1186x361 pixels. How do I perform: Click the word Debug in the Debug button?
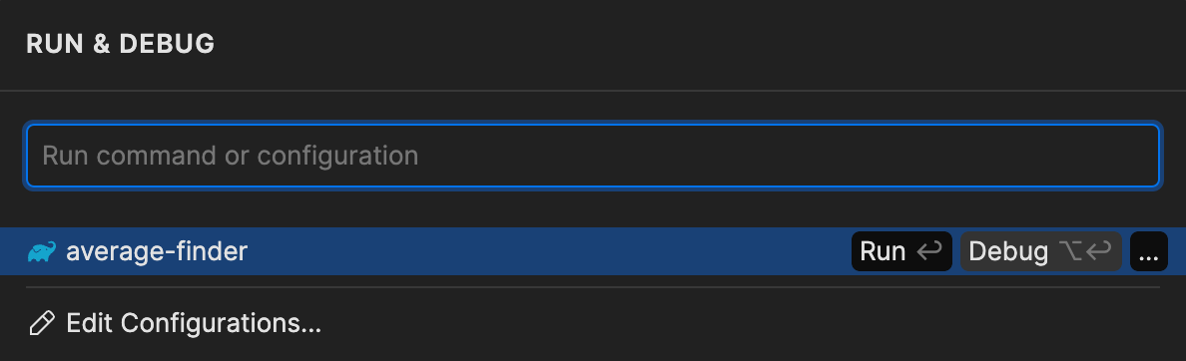1009,251
